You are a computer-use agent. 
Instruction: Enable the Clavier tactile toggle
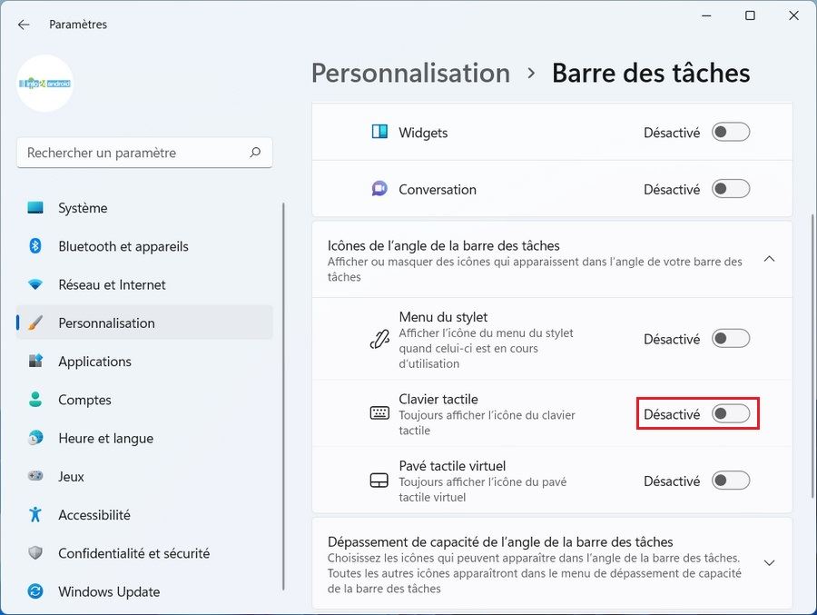coord(731,414)
